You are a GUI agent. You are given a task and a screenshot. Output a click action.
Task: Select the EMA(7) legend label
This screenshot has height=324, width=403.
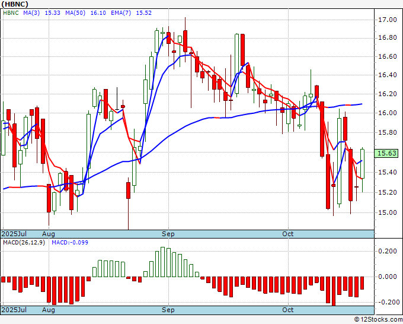pos(121,13)
